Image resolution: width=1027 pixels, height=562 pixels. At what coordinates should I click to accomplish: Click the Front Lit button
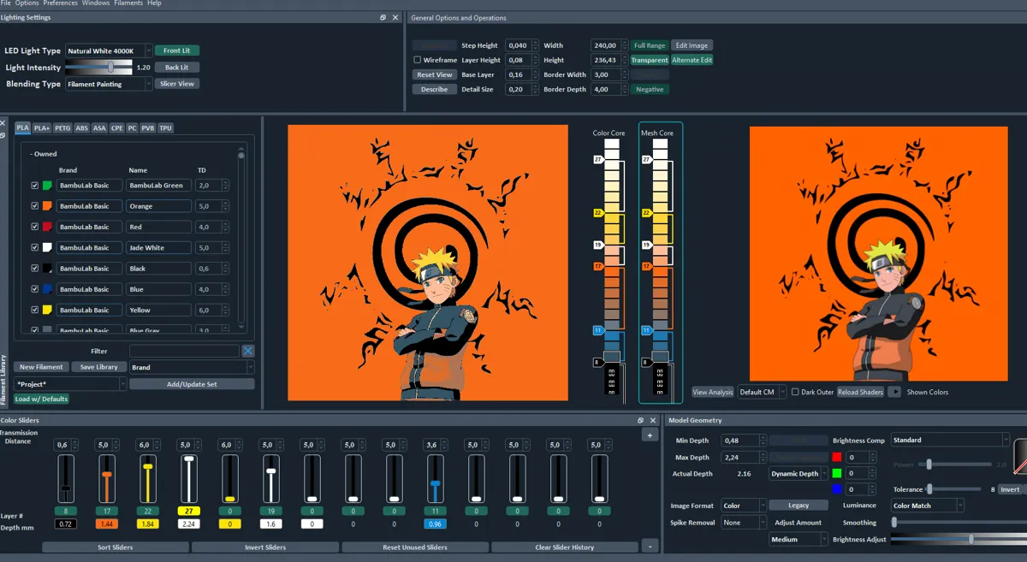(177, 50)
